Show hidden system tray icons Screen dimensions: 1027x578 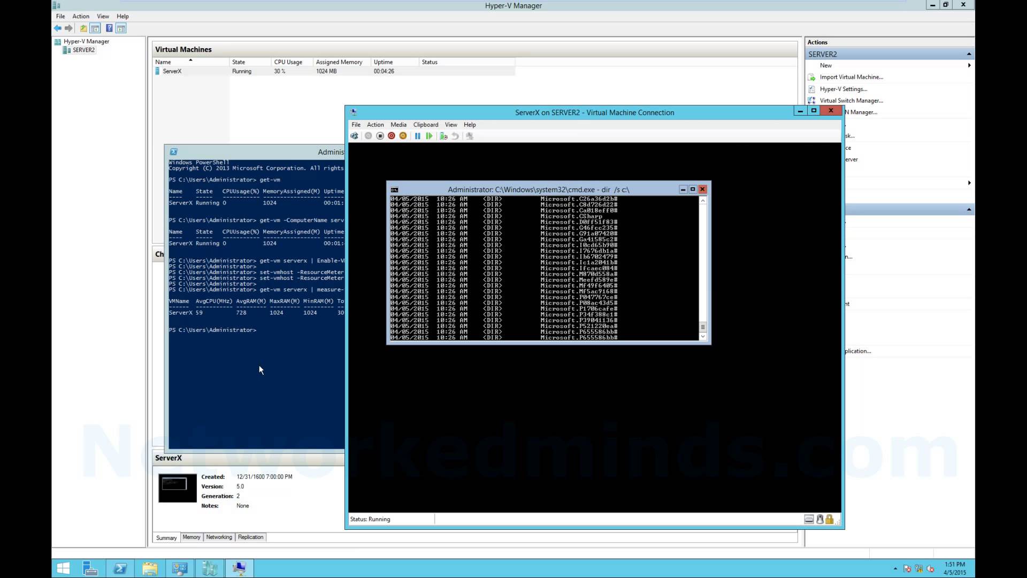coord(895,569)
